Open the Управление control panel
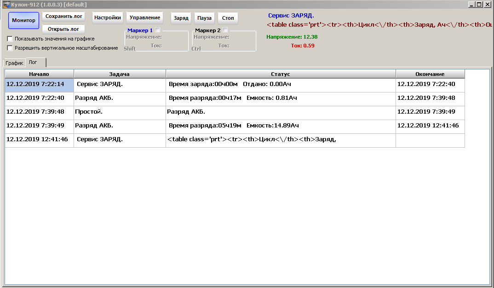The height and width of the screenshot is (288, 494). tap(145, 18)
